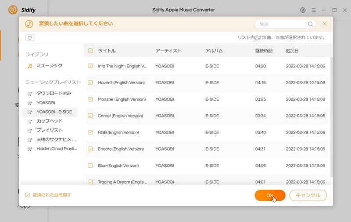Viewport: 351px width, 222px height.
Task: Click playlist icon beside 大穂のサクナヒメ
Action: [x=30, y=140]
